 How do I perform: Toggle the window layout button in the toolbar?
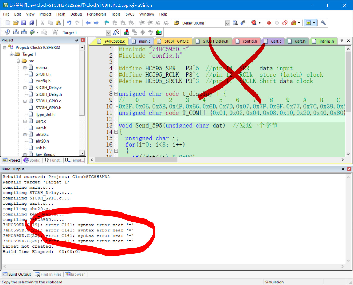[308, 23]
